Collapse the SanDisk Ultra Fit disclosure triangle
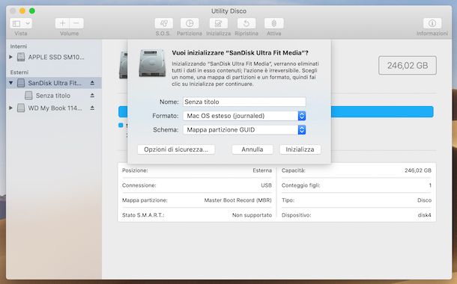This screenshot has width=457, height=284. pos(10,83)
